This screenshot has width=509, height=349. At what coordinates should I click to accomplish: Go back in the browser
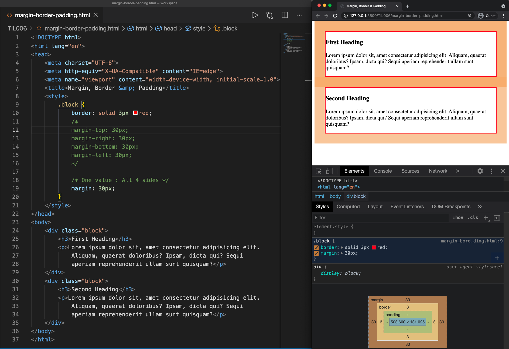(x=317, y=16)
